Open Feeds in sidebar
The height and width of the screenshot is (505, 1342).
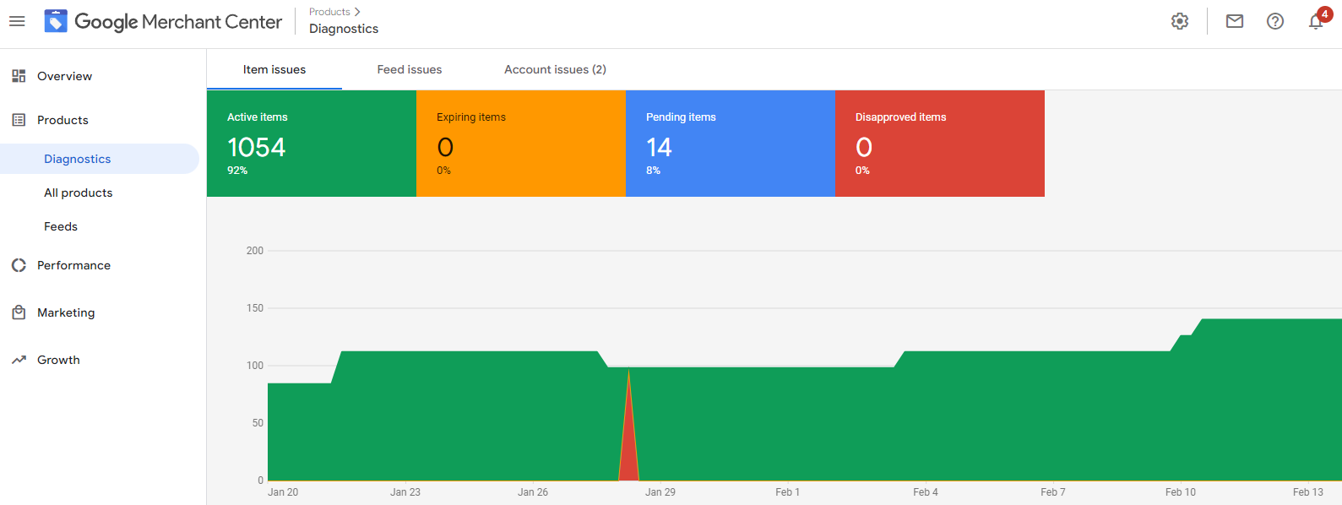61,226
